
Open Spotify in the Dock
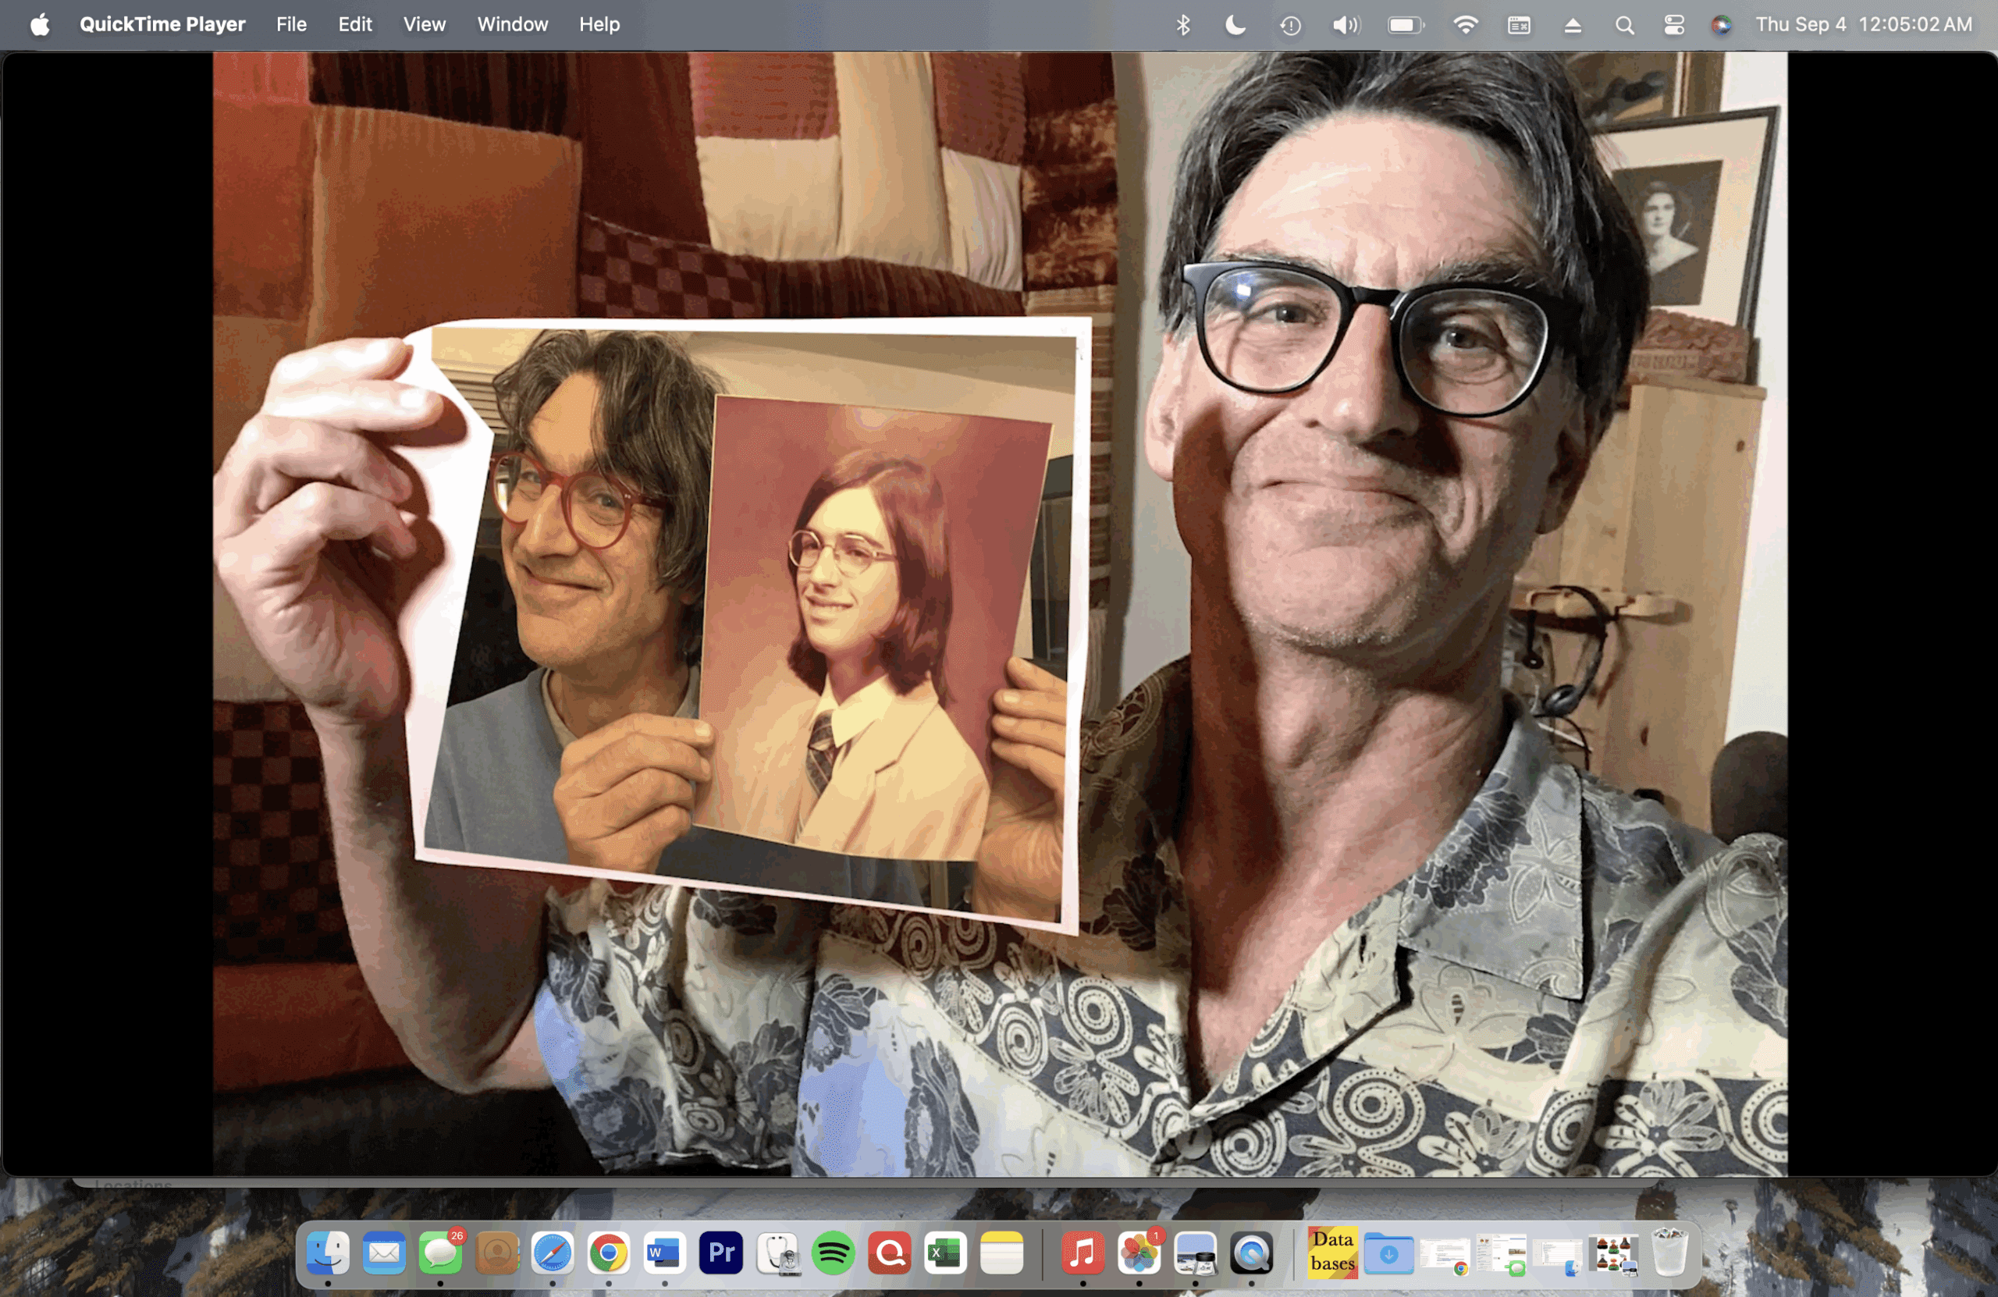(833, 1253)
